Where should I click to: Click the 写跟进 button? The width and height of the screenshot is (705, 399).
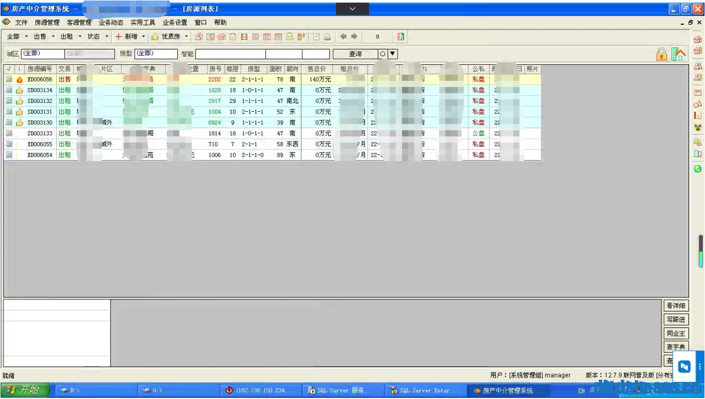pyautogui.click(x=676, y=319)
